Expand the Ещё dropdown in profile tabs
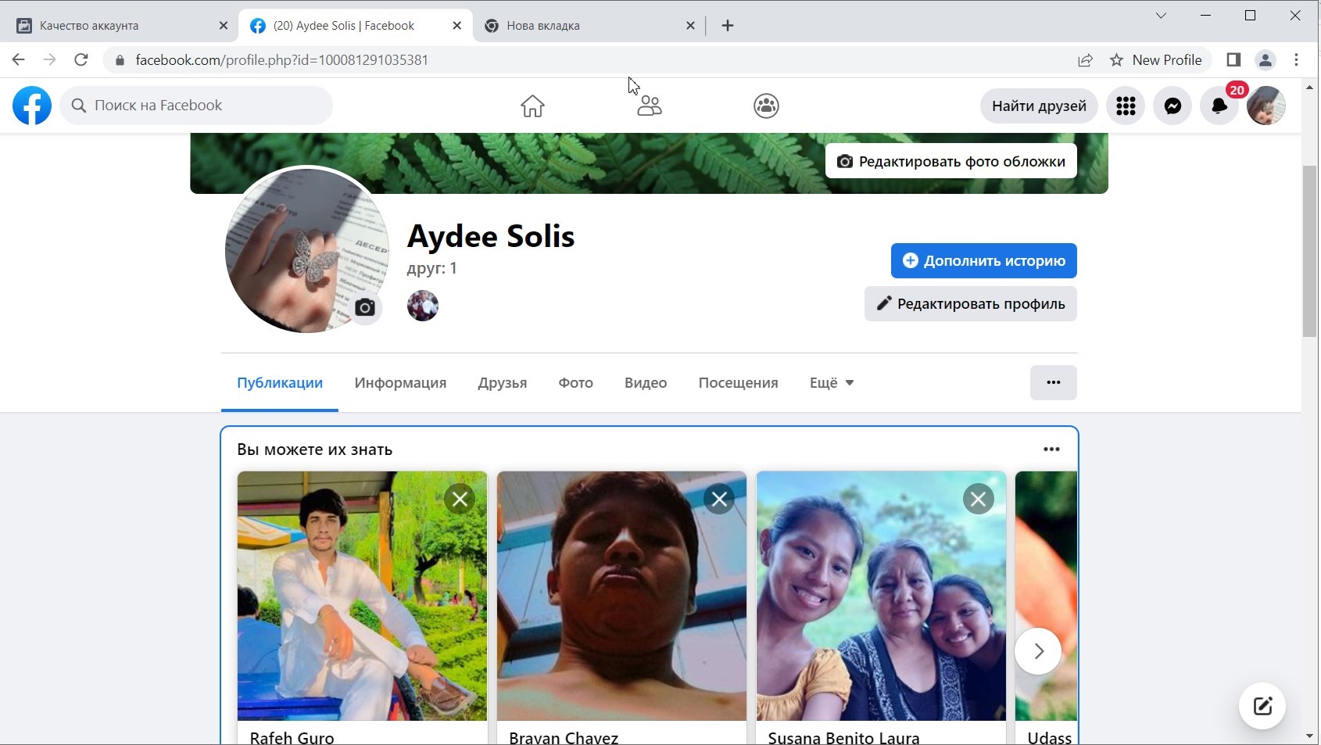1321x745 pixels. tap(832, 383)
